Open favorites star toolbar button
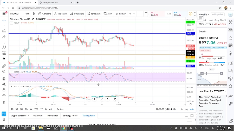Screen dimensions: 234x131 [4, 114]
